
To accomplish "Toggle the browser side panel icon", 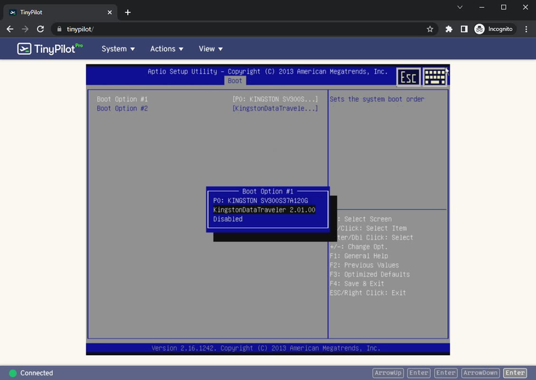I will 464,29.
